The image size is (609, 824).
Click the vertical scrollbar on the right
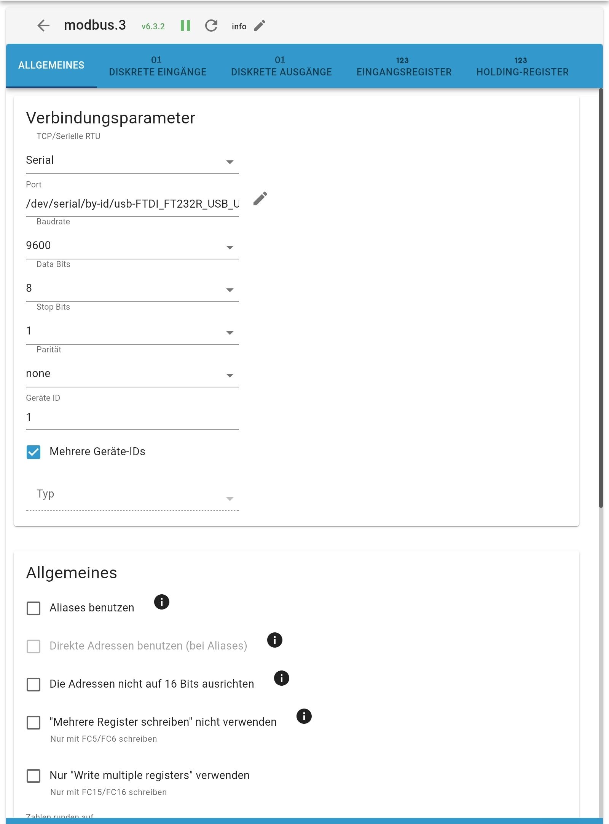click(601, 297)
